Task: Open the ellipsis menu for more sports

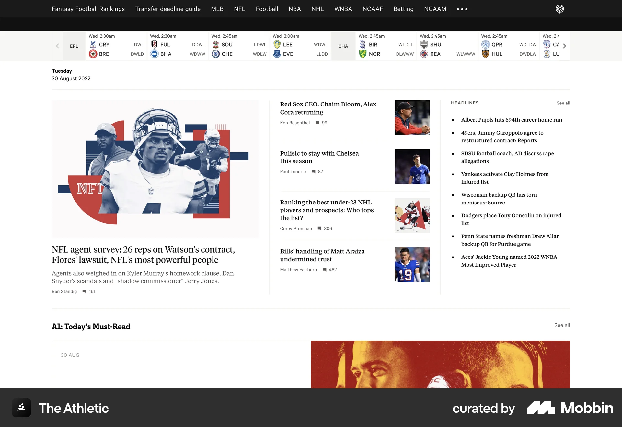Action: click(462, 9)
